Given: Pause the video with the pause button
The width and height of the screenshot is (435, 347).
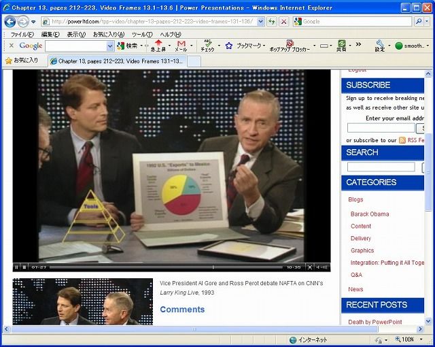Looking at the screenshot, I should tap(16, 267).
